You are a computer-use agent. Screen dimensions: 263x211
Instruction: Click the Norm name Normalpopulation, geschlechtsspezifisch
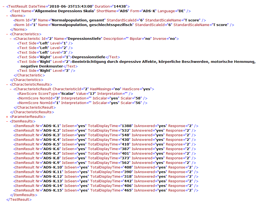point(92,25)
